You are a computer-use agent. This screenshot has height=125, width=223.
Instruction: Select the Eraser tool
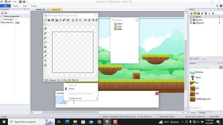pos(45,28)
